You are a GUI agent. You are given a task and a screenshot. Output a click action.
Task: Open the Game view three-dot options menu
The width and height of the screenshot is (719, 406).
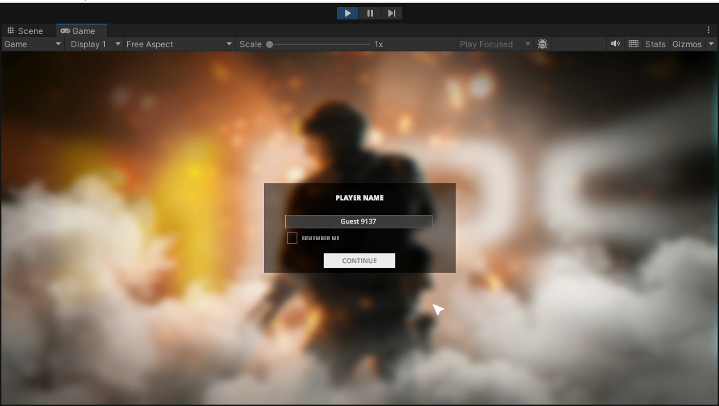click(x=709, y=31)
